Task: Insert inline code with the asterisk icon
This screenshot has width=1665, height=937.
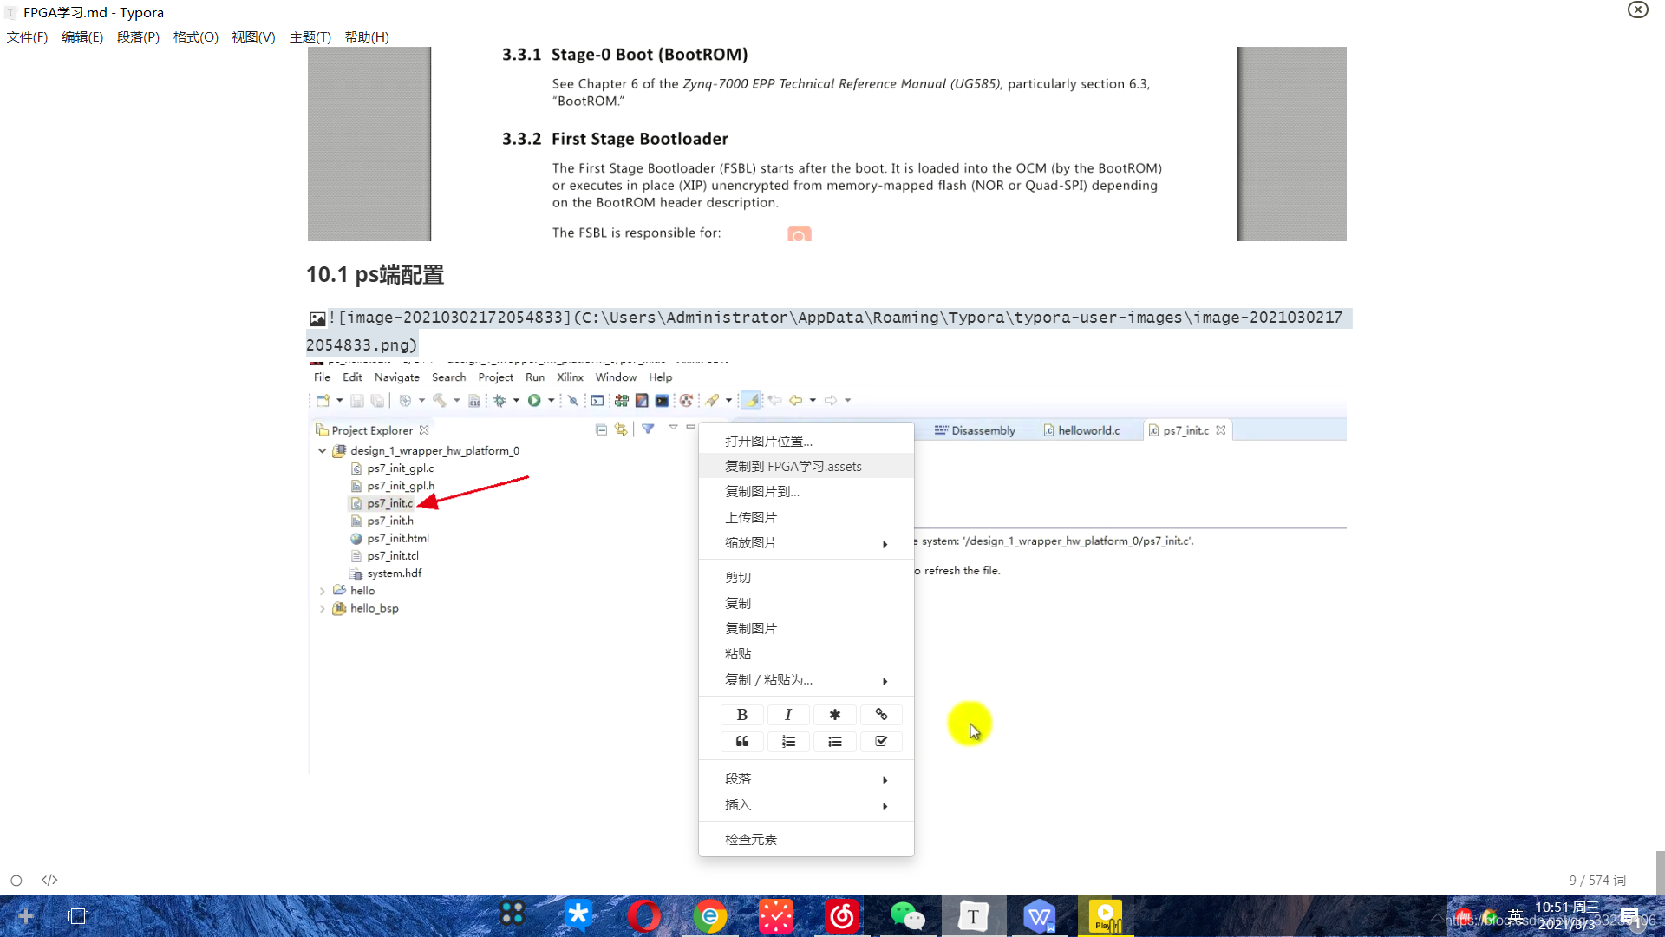Action: click(x=834, y=715)
